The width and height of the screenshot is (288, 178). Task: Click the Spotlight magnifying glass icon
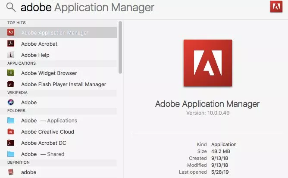pos(11,7)
